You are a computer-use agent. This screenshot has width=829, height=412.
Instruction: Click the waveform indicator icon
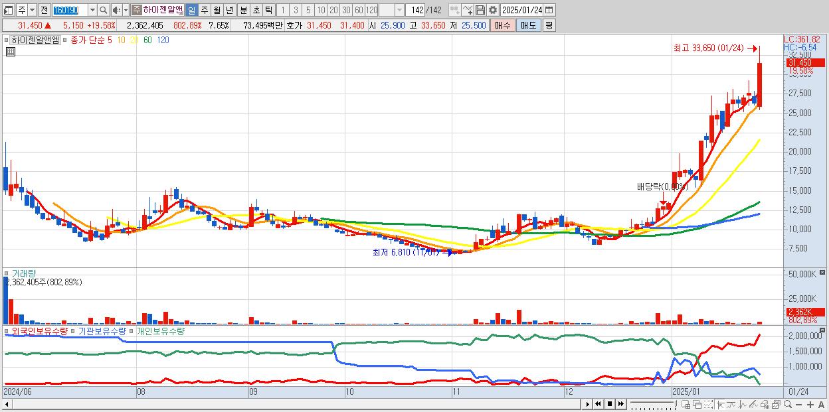(x=742, y=404)
